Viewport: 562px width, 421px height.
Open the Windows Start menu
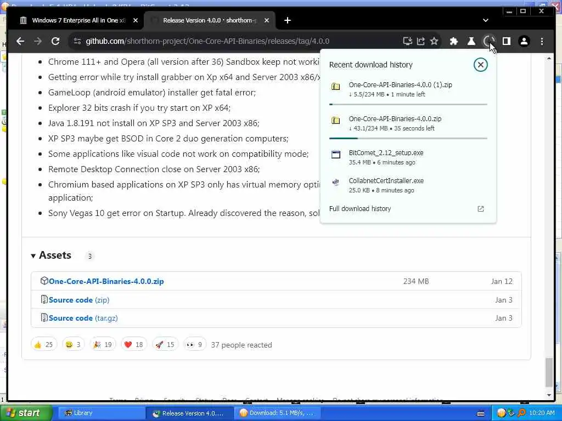pyautogui.click(x=26, y=413)
